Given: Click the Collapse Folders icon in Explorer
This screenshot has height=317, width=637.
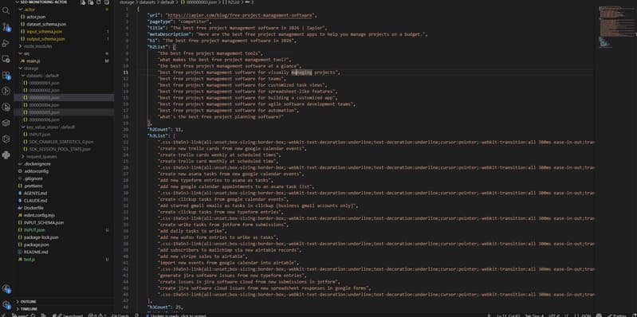Looking at the screenshot, I should (x=107, y=2).
